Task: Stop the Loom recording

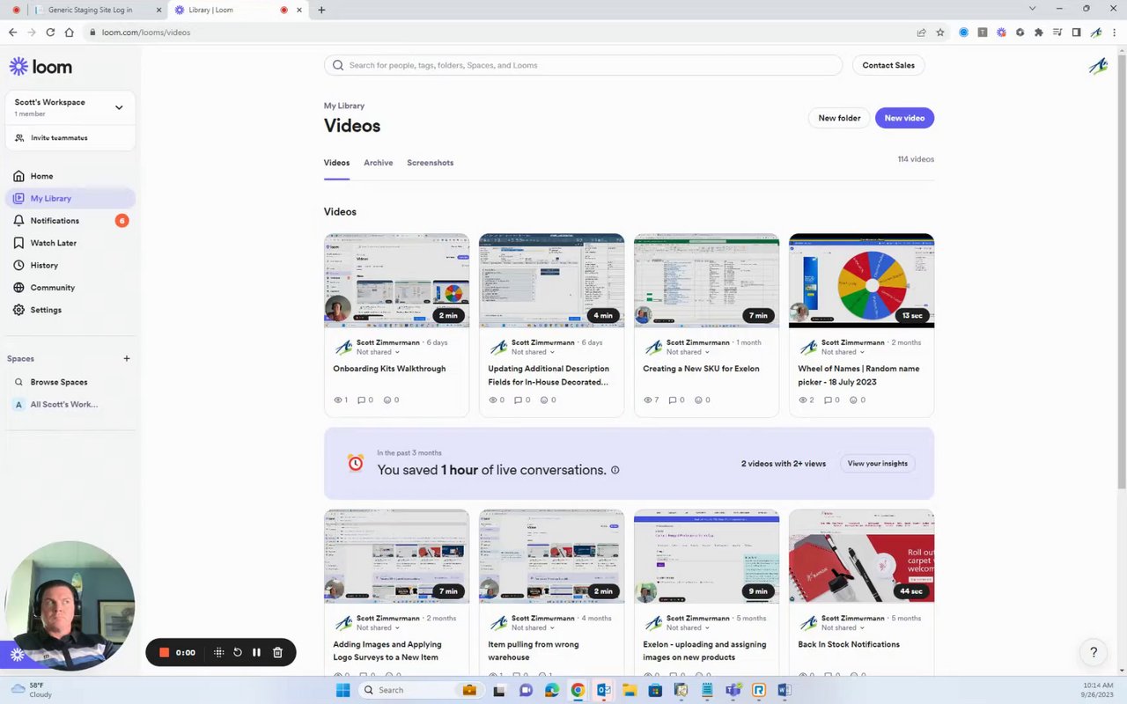Action: coord(164,652)
